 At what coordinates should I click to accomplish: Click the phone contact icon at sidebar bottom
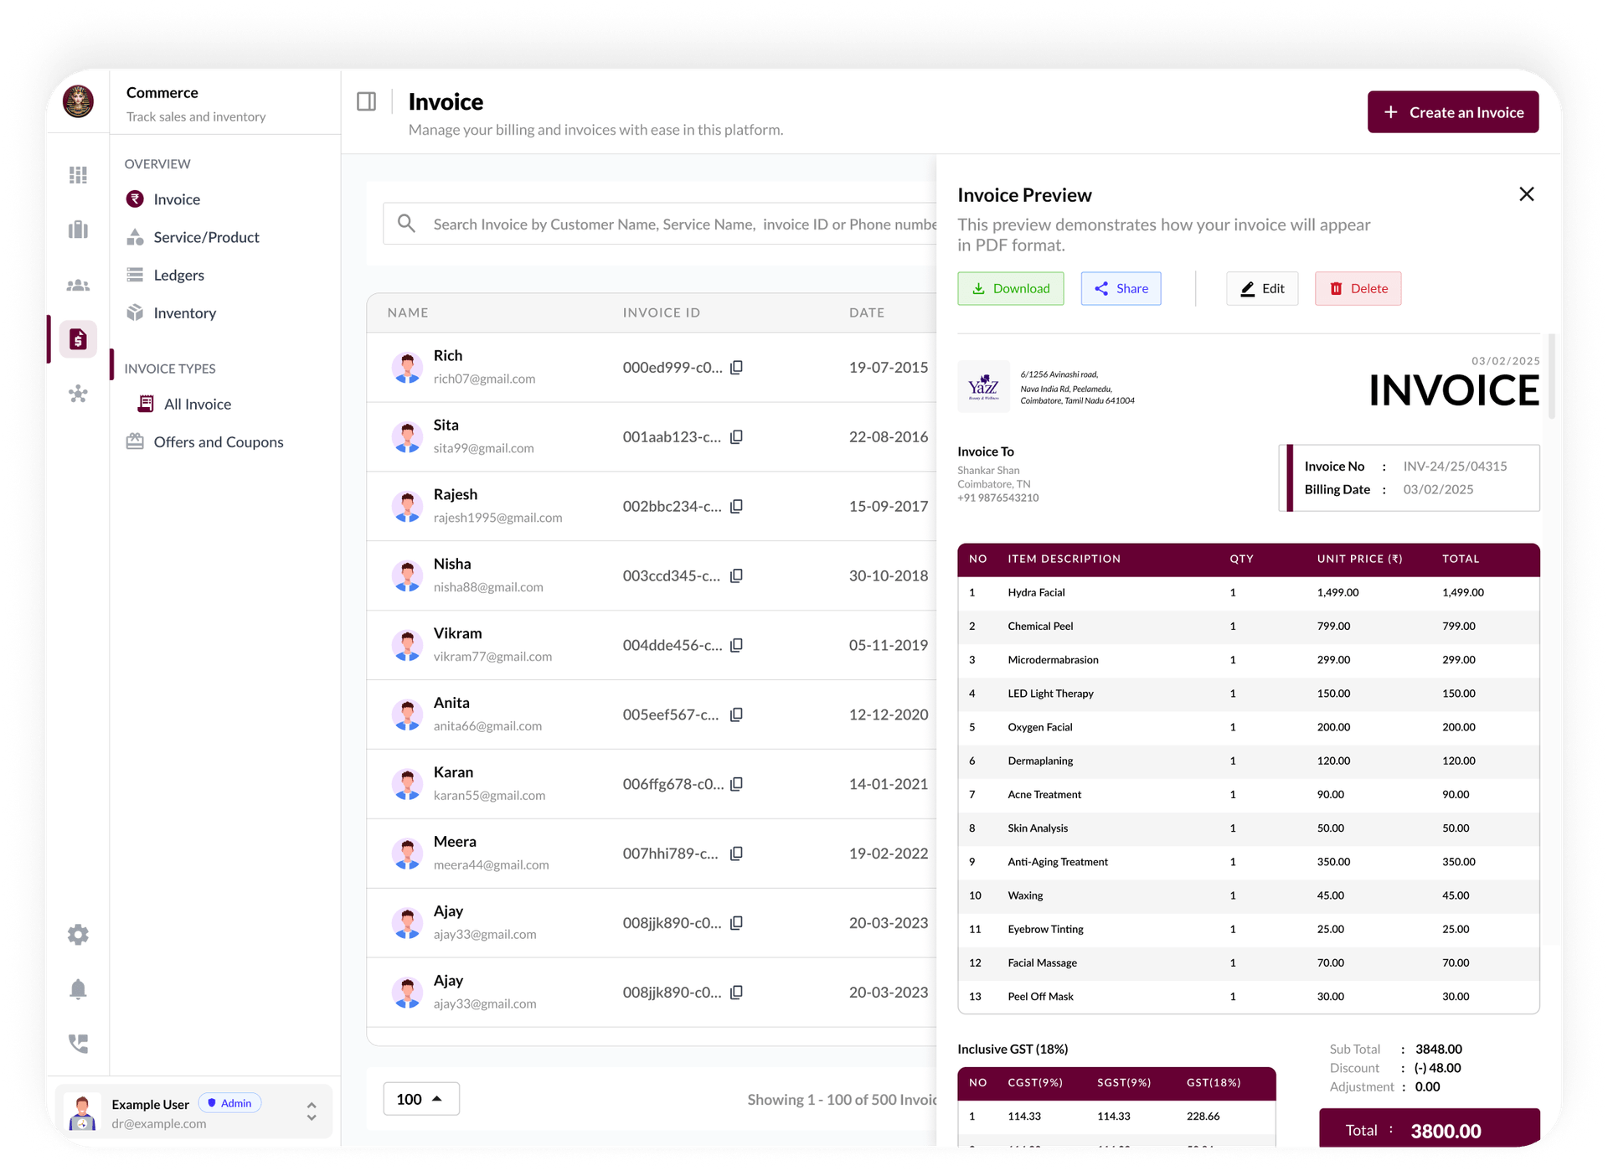pos(78,1043)
